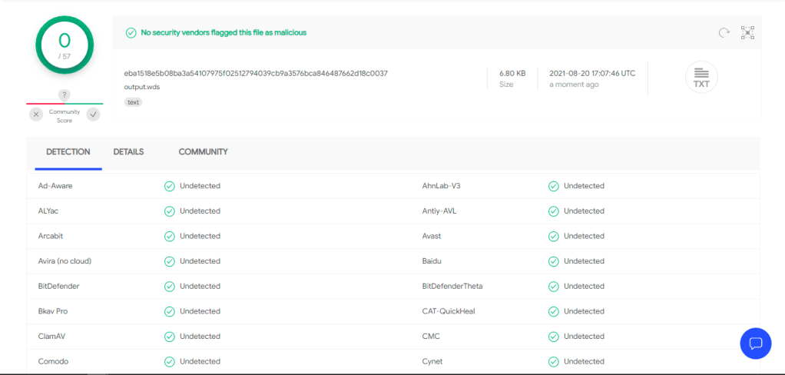Vote file harmless with checkmark icon
Viewport: 785px width, 375px height.
point(93,114)
